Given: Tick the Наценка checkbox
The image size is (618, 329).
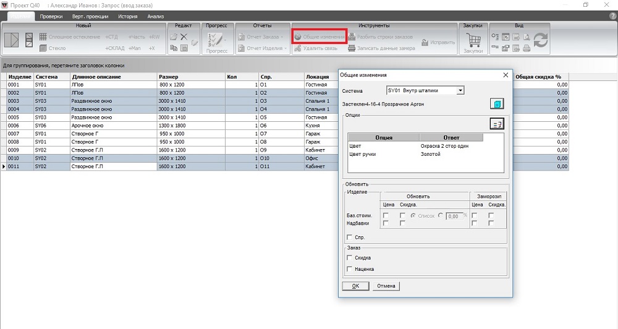Looking at the screenshot, I should tap(350, 269).
